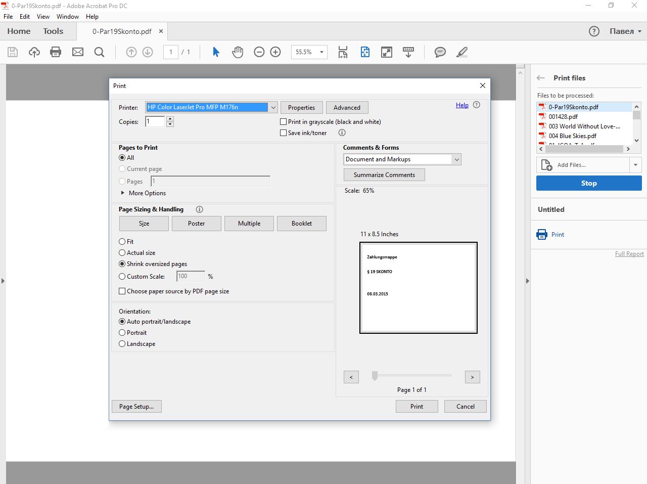Click the highlighter pen icon

[x=462, y=52]
